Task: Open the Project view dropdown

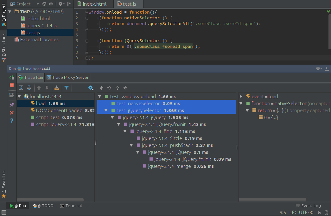Action: pos(38,4)
